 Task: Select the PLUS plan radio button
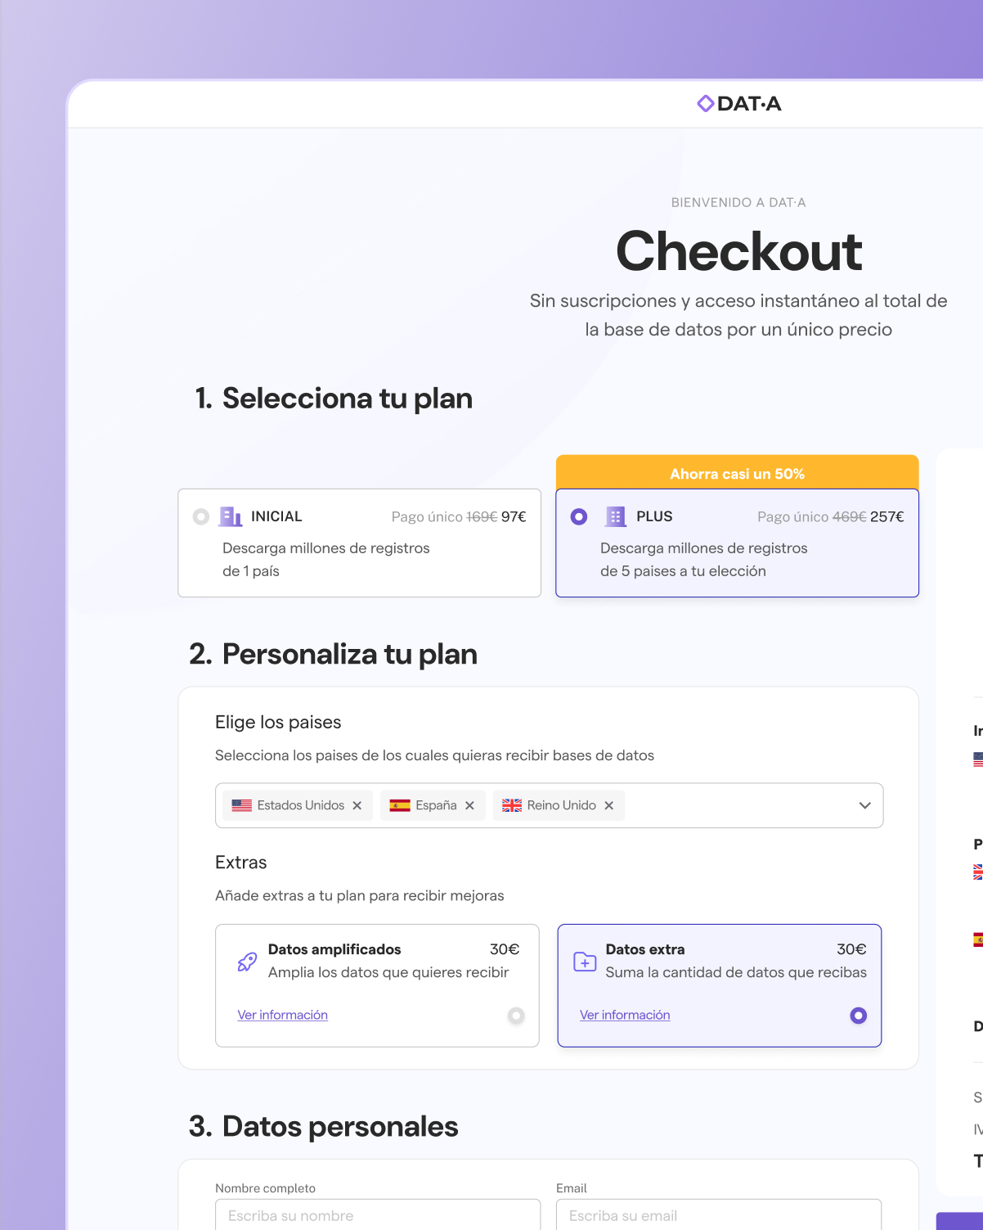(579, 516)
